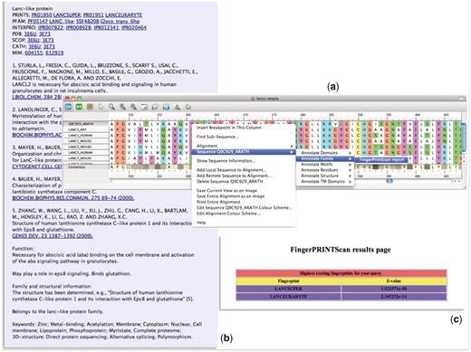This screenshot has width=471, height=352.
Task: Expand Annotate Domains submenu
Action: (x=325, y=153)
